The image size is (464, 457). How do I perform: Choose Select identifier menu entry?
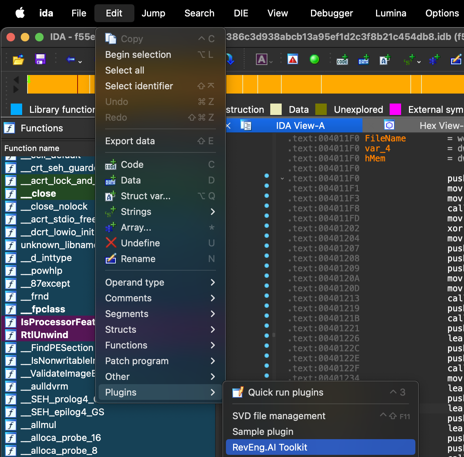(x=161, y=86)
